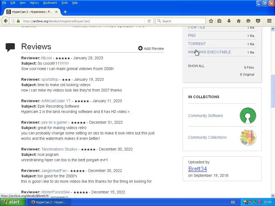Screen dimensions: 275x206
Task: Open reviewer WinterForest344 profile
Action: coord(55,192)
